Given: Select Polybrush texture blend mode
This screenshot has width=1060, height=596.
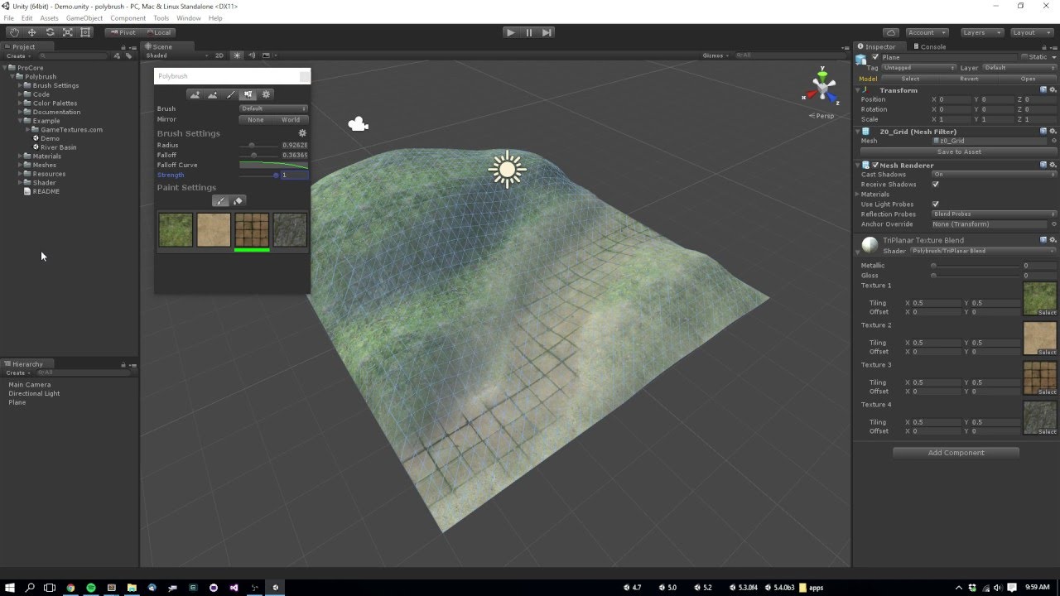Looking at the screenshot, I should pos(248,94).
